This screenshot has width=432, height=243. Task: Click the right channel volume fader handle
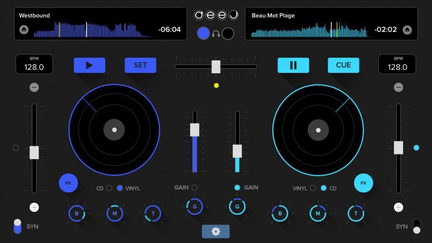pos(237,151)
